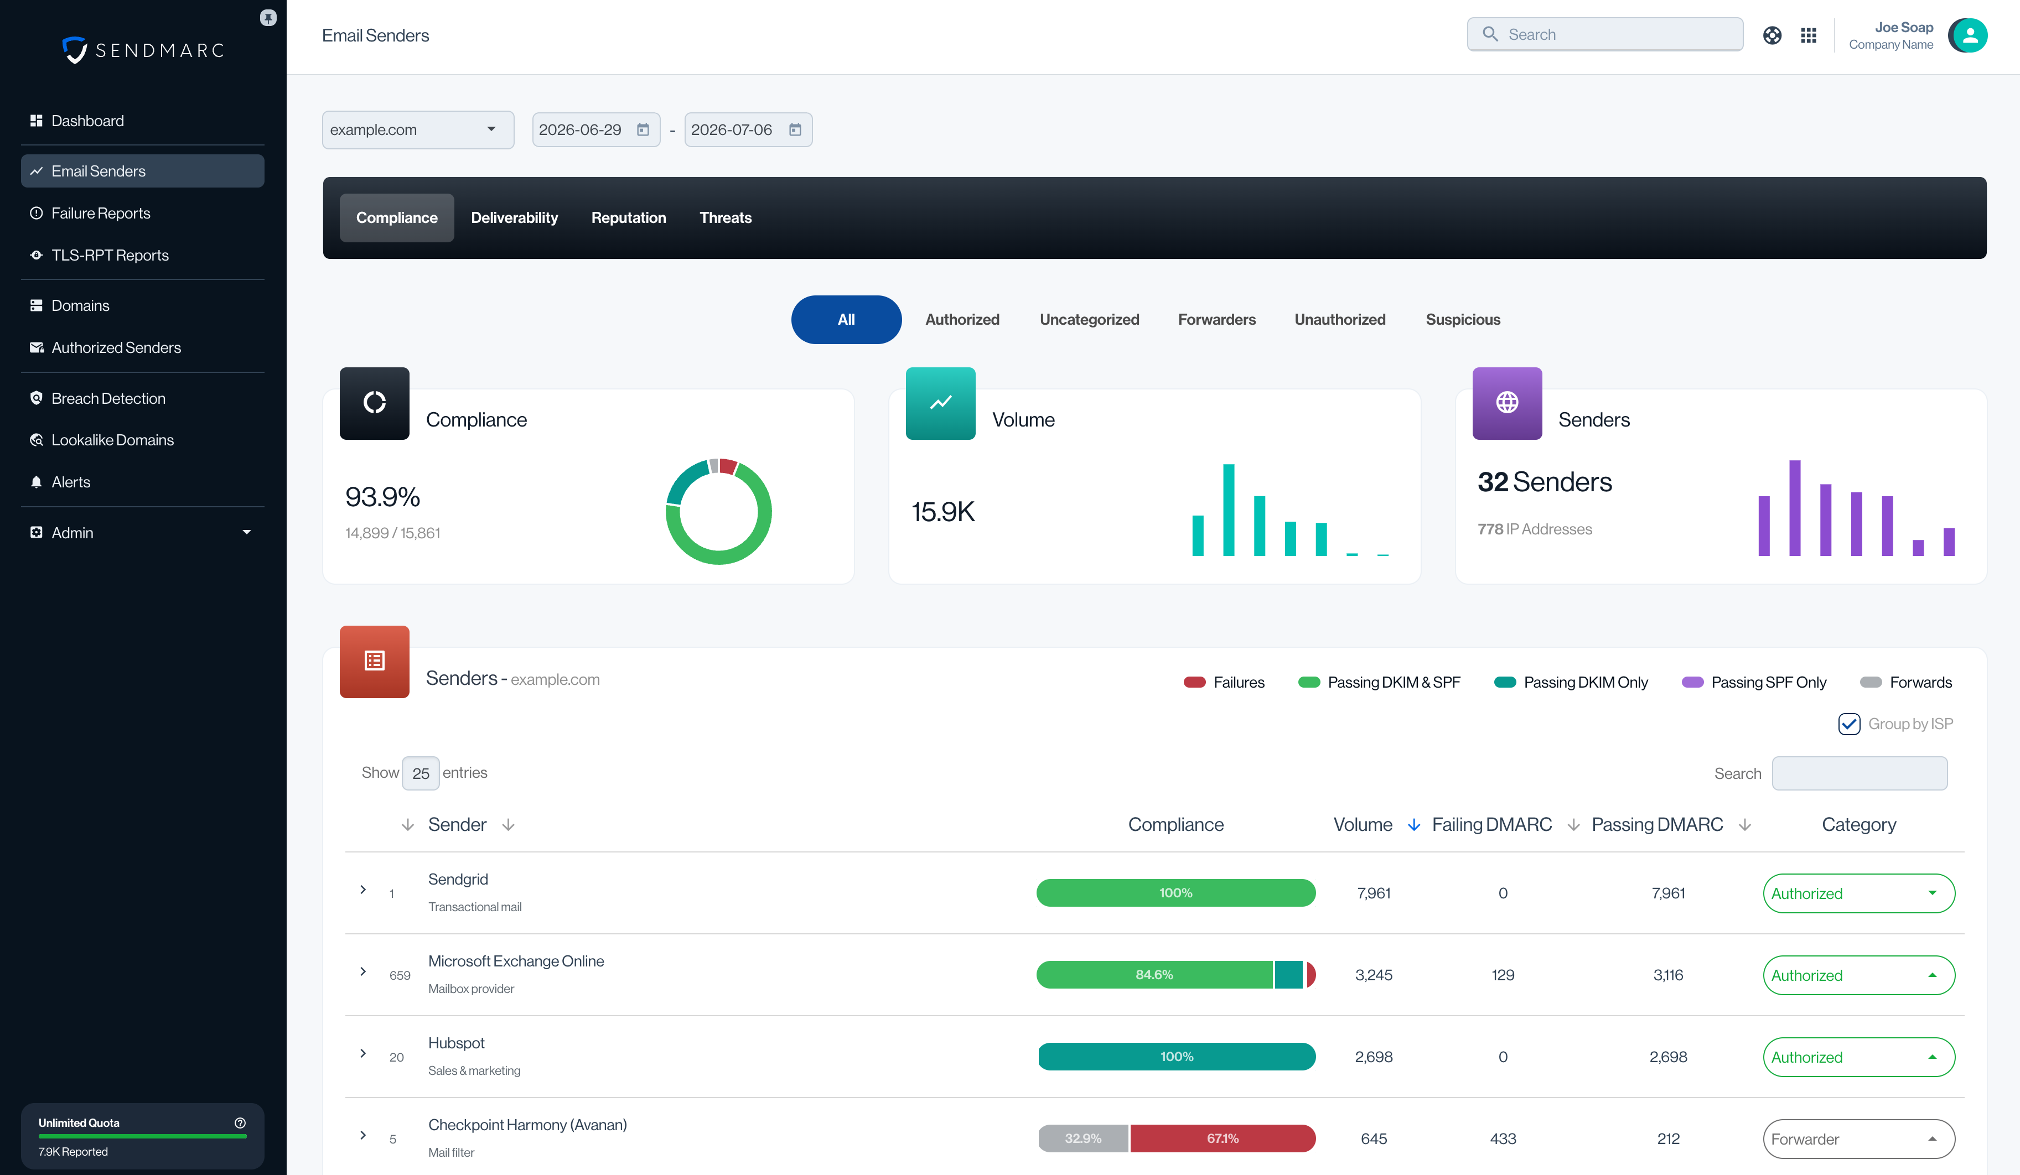This screenshot has width=2020, height=1175.
Task: Open the example.com domain dropdown
Action: click(x=418, y=130)
